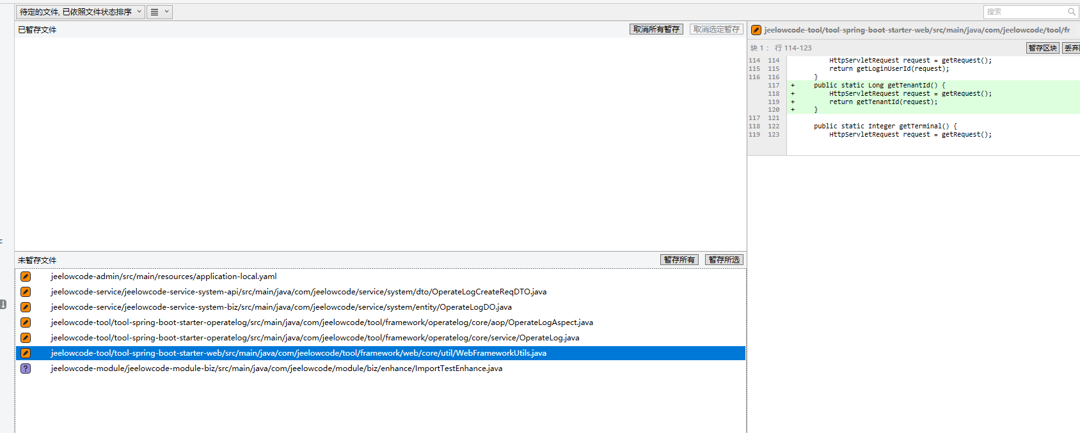
Task: Click modified icon next to OperateLogCreateReqDTO.java
Action: 26,292
